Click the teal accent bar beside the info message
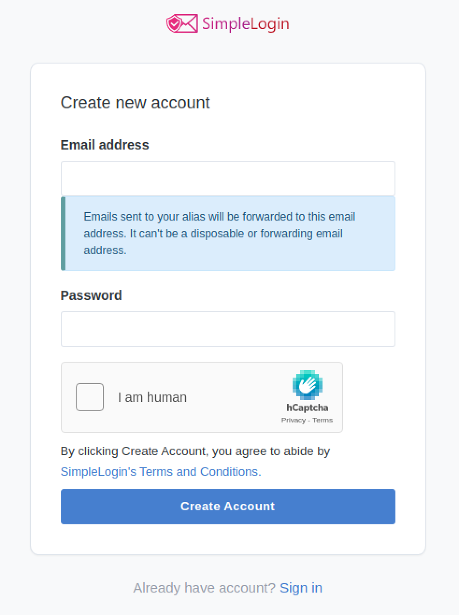The width and height of the screenshot is (459, 615). point(63,234)
